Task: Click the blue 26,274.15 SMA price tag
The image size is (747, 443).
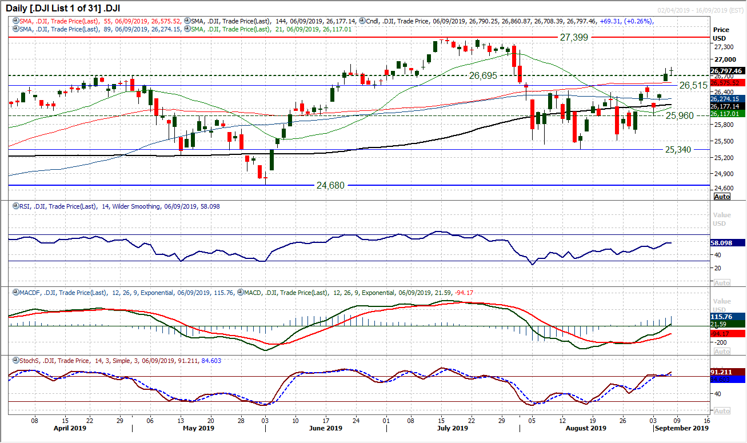Action: (x=727, y=99)
